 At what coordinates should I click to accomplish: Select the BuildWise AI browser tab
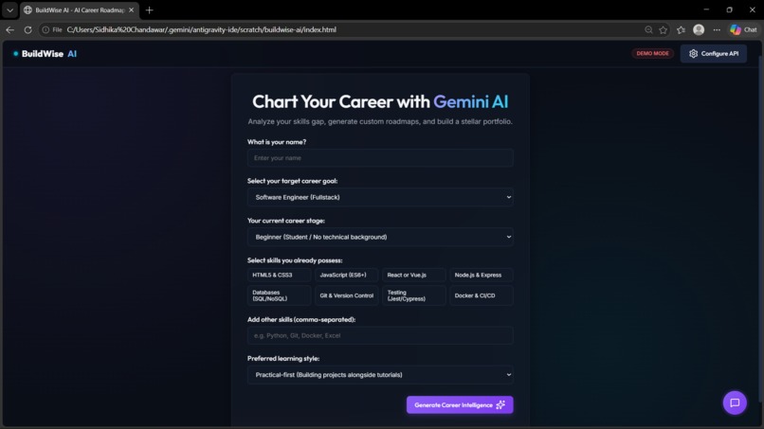[79, 9]
